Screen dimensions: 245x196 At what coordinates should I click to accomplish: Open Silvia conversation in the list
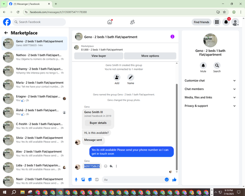tap(34, 140)
